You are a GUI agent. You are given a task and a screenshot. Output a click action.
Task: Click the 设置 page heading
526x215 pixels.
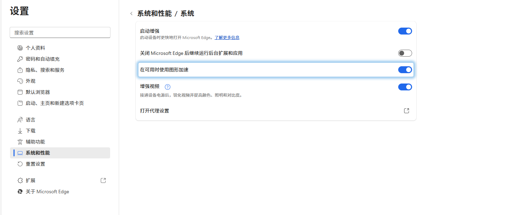19,11
